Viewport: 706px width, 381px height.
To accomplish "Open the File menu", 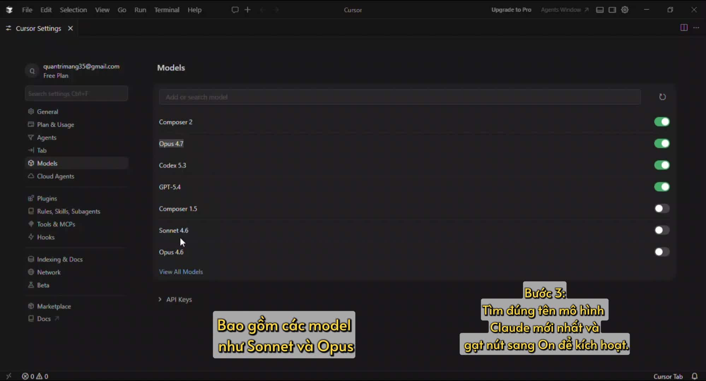I will (27, 10).
